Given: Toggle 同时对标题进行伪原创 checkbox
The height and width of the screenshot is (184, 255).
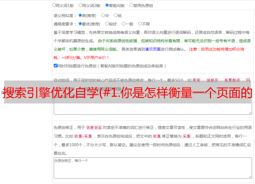Looking at the screenshot, I should coord(55,66).
